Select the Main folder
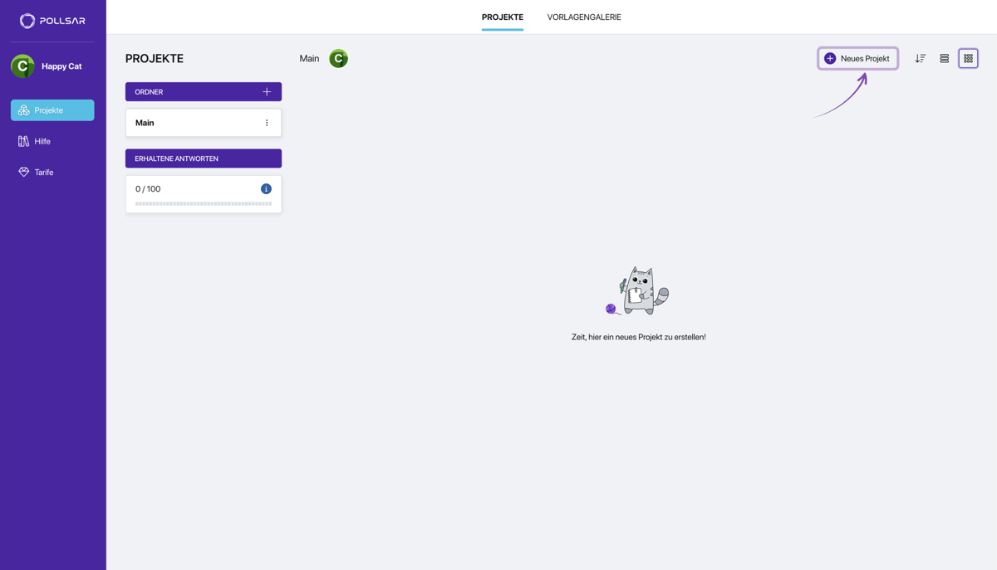This screenshot has height=570, width=997. (x=204, y=123)
